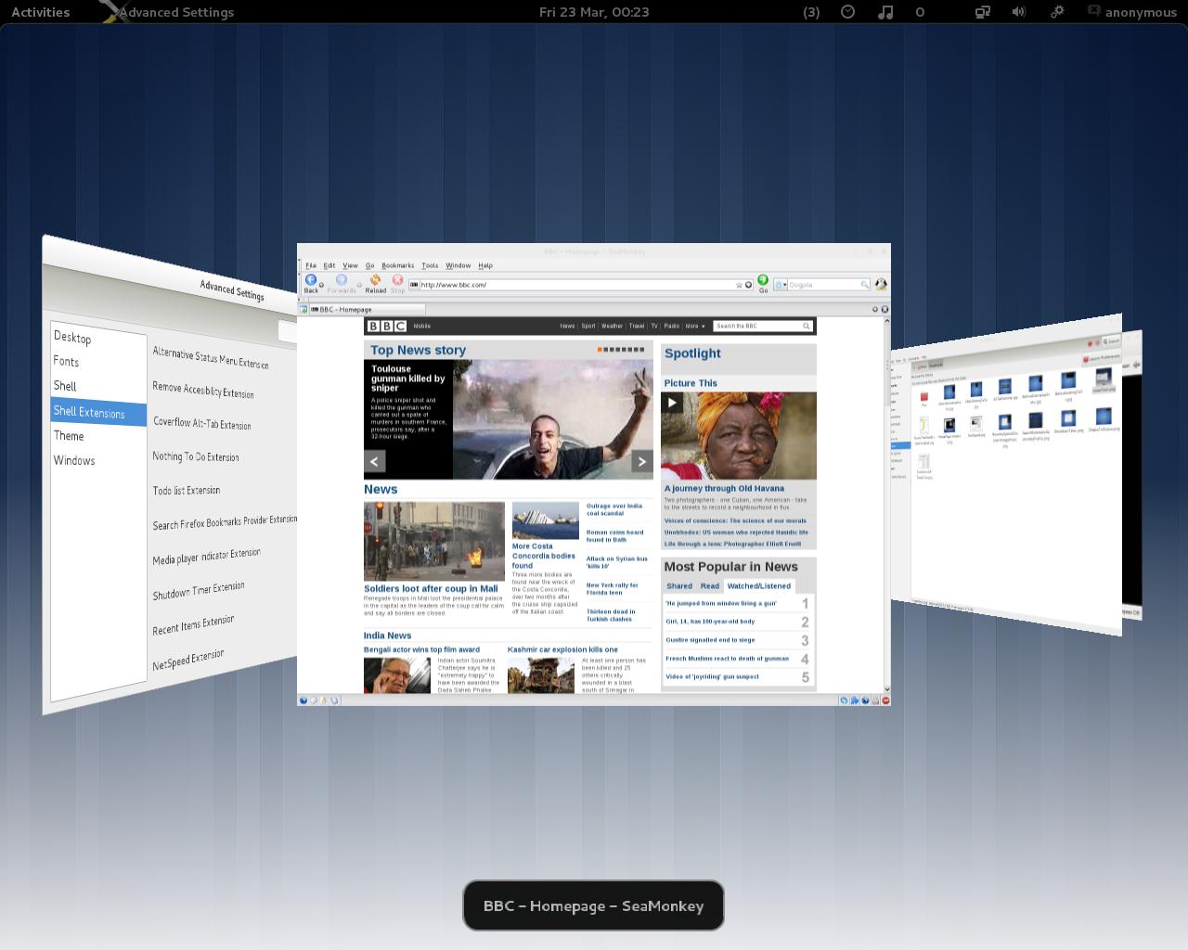The width and height of the screenshot is (1188, 950).
Task: Click SeaMonkey's Forward arrow button
Action: click(x=341, y=279)
